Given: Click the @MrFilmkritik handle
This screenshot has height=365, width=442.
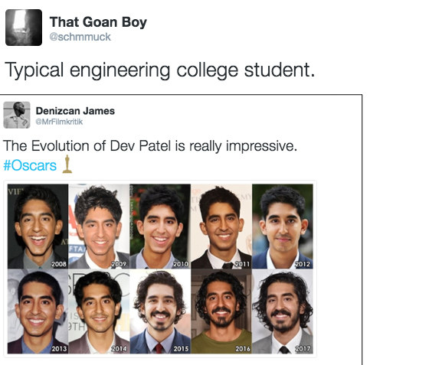Looking at the screenshot, I should click(59, 122).
